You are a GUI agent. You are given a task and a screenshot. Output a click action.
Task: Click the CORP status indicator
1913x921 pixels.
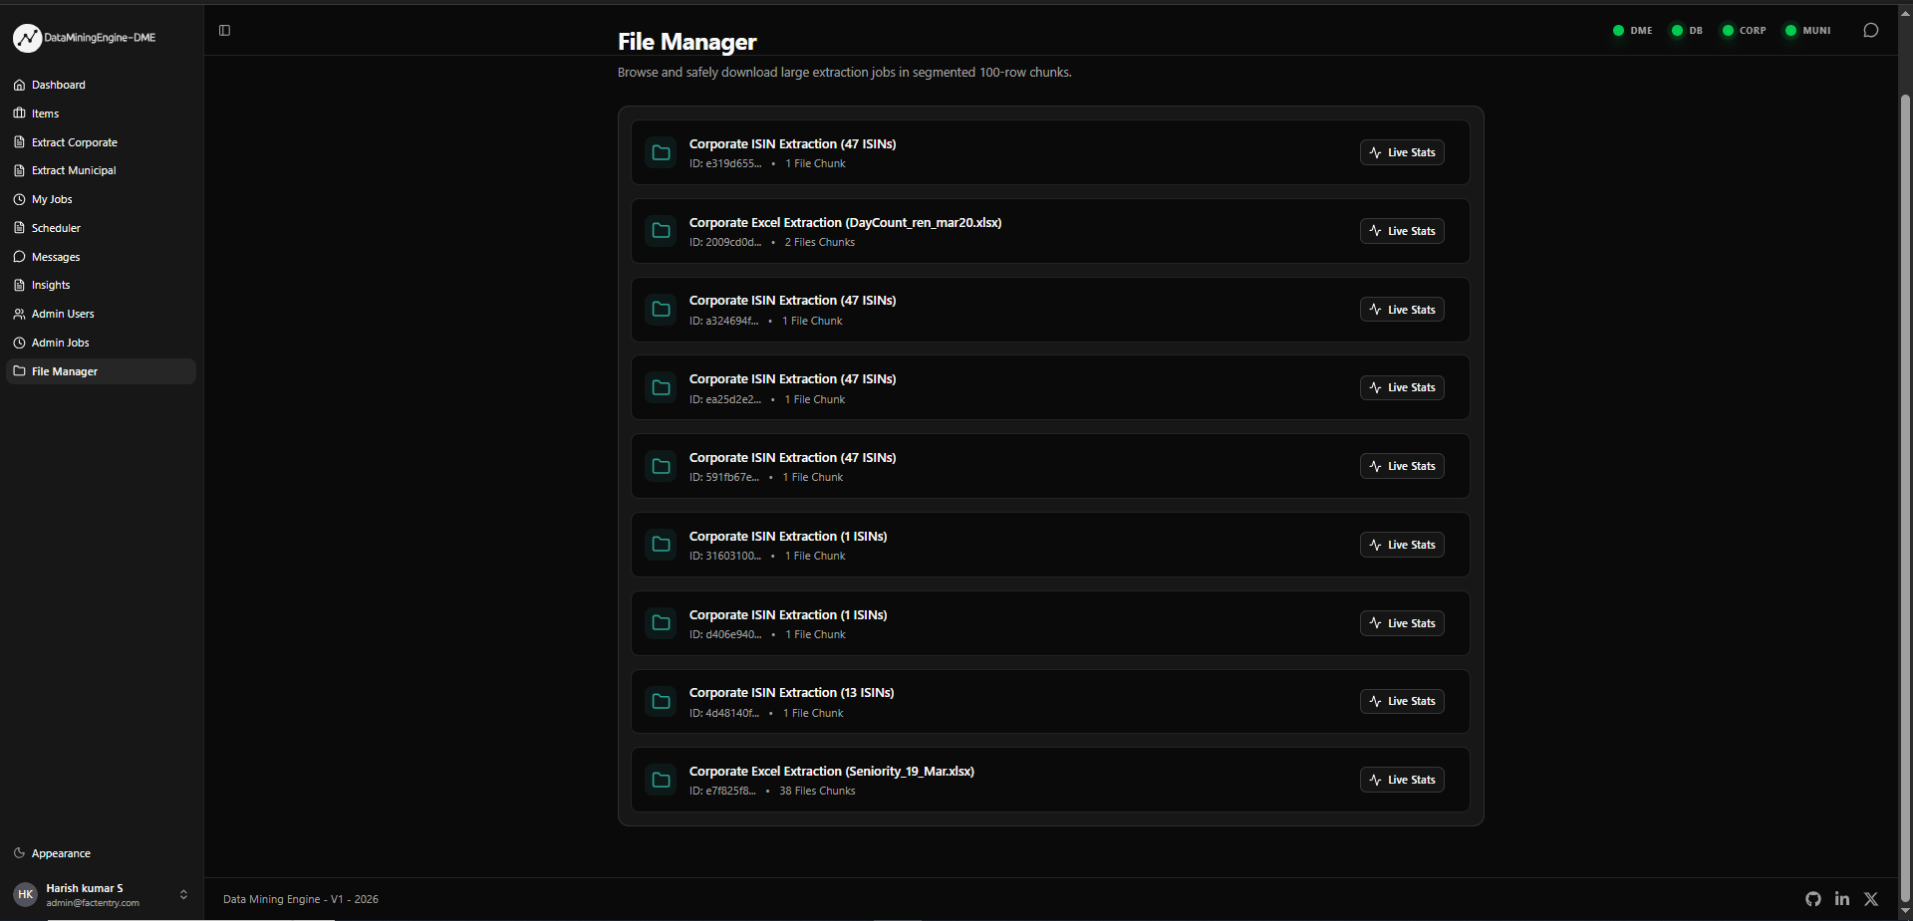[1744, 31]
